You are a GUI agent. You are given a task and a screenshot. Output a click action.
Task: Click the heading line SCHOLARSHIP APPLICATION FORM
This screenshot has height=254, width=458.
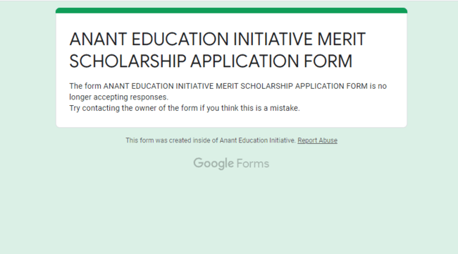click(x=211, y=61)
